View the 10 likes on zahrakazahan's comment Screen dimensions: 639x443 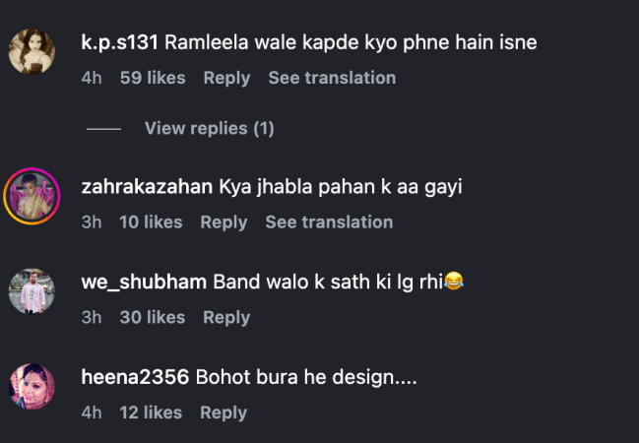click(x=151, y=222)
